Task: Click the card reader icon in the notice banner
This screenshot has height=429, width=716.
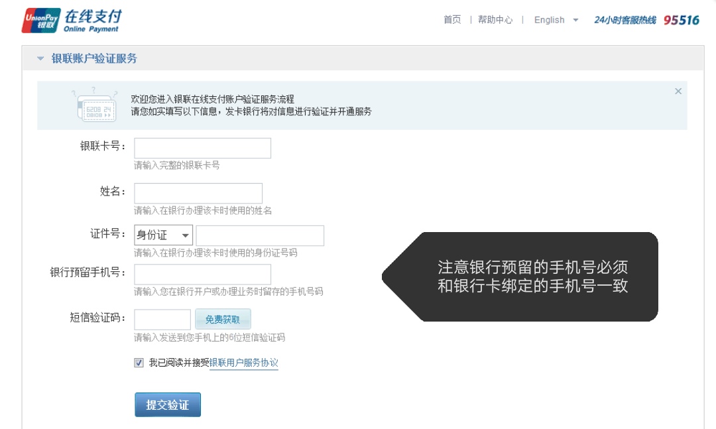Action: point(95,104)
